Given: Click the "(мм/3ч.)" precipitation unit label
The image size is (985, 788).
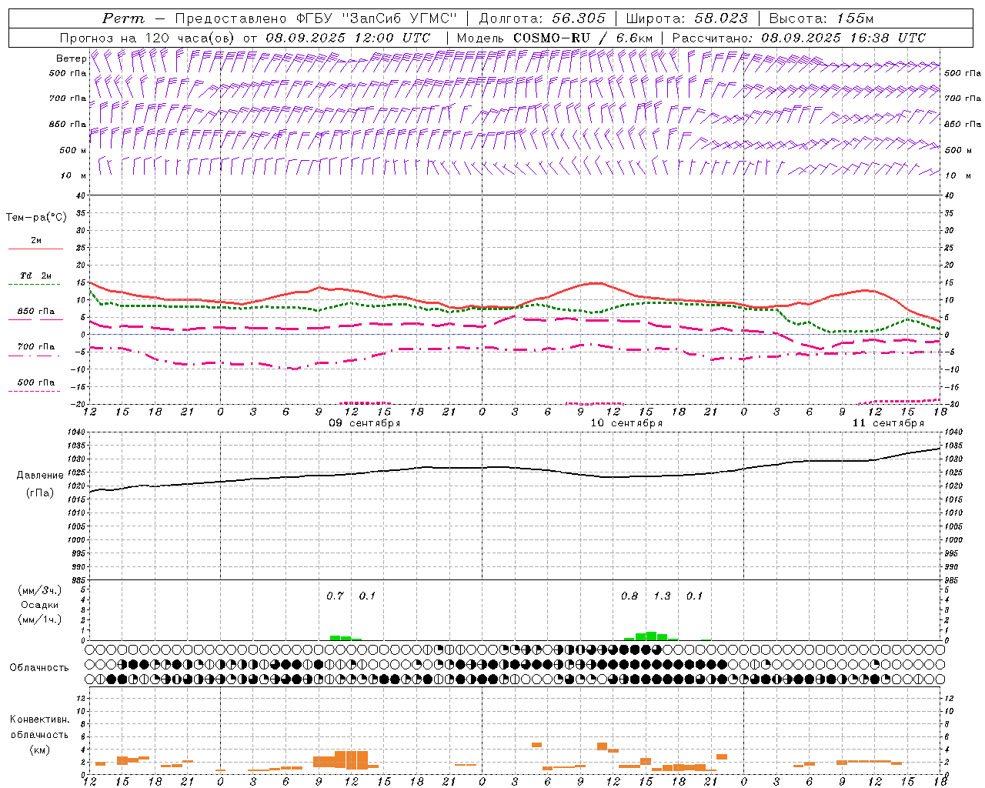Looking at the screenshot, I should point(39,591).
